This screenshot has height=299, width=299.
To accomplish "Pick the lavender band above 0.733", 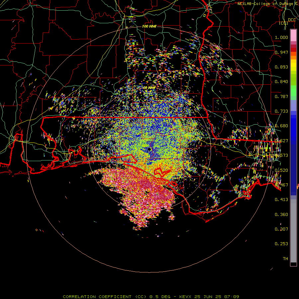I will coord(293,105).
